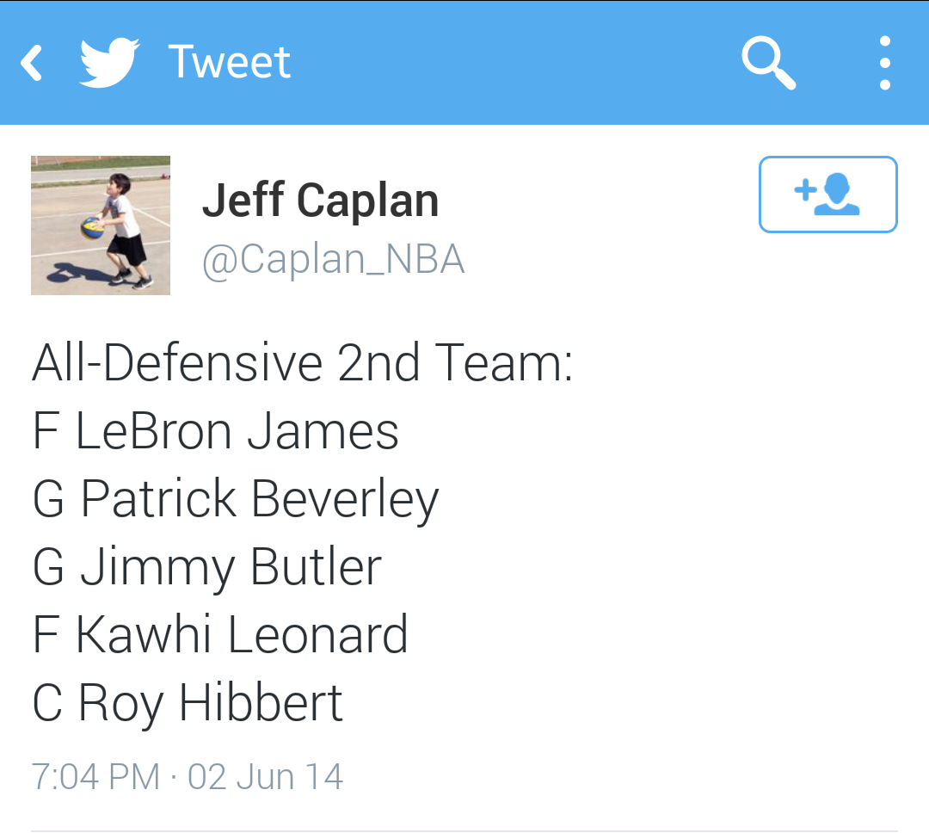The image size is (929, 833).
Task: Tap the back arrow in header
Action: tap(32, 63)
